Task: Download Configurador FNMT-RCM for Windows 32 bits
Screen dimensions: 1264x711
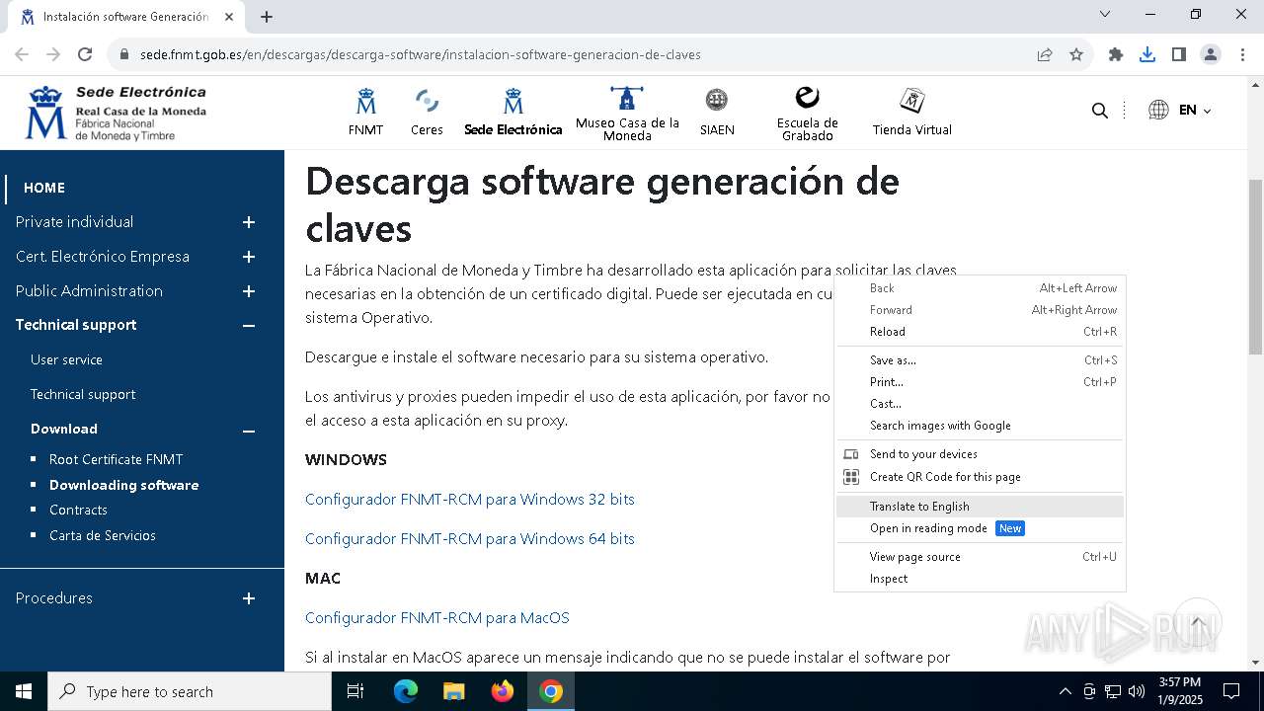Action: tap(470, 499)
